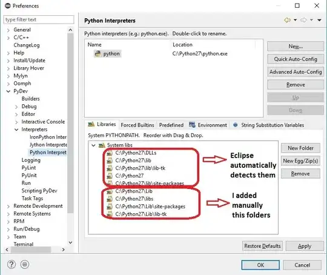Click the C:\Python27\libs folder icon

point(110,199)
